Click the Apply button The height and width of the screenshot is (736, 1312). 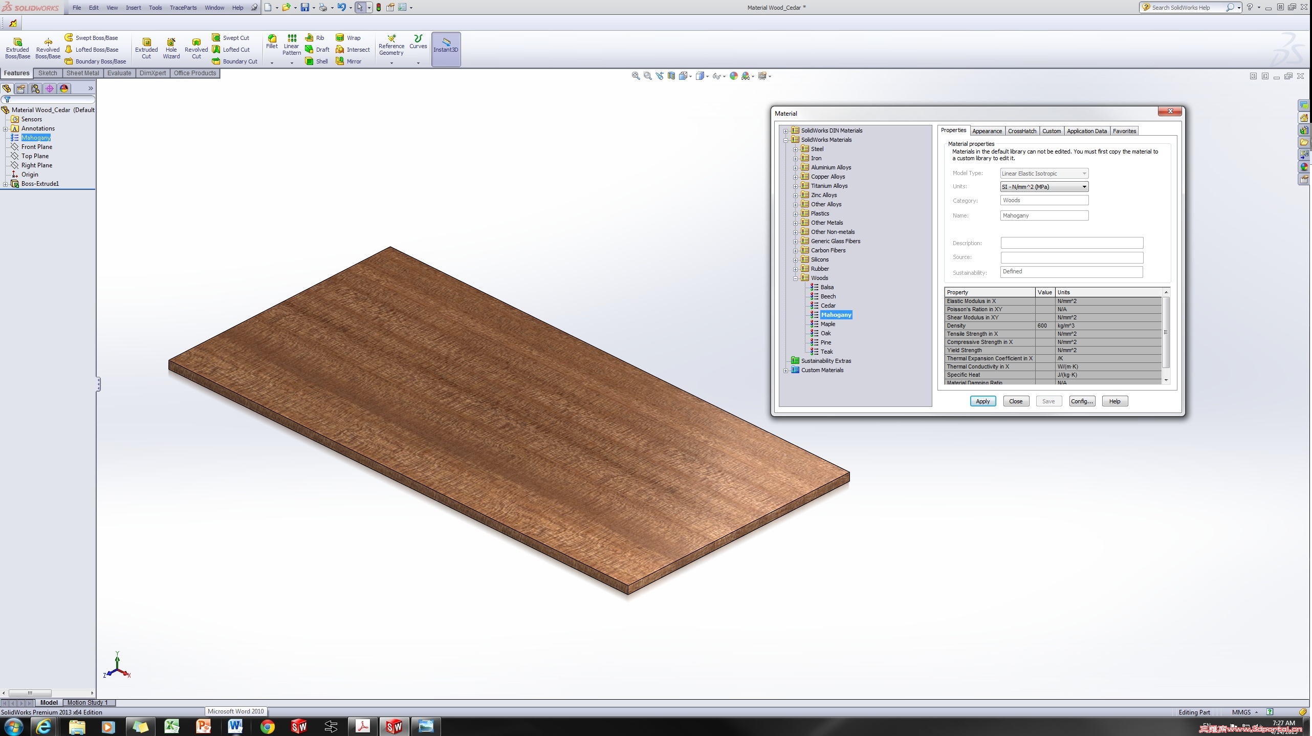[x=982, y=401]
